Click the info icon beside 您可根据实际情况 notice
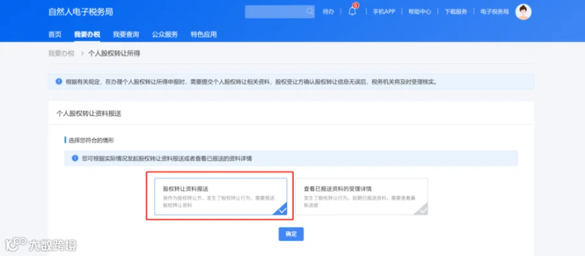The width and height of the screenshot is (585, 256). (75, 158)
